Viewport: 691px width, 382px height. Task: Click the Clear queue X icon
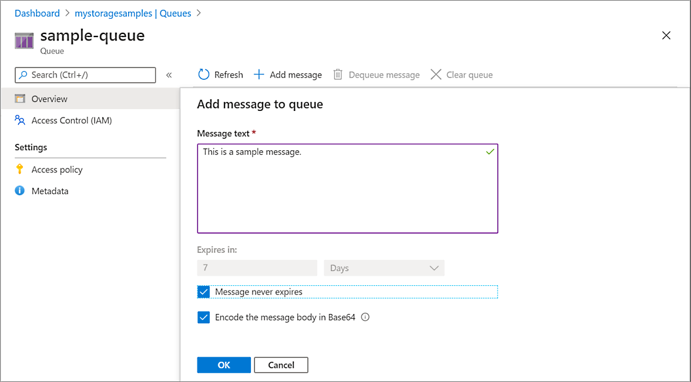(436, 75)
